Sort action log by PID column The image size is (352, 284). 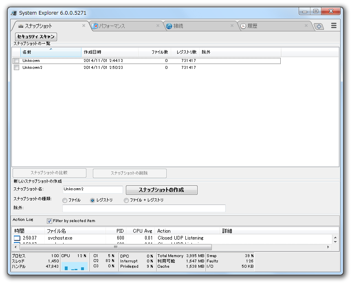tap(116, 231)
